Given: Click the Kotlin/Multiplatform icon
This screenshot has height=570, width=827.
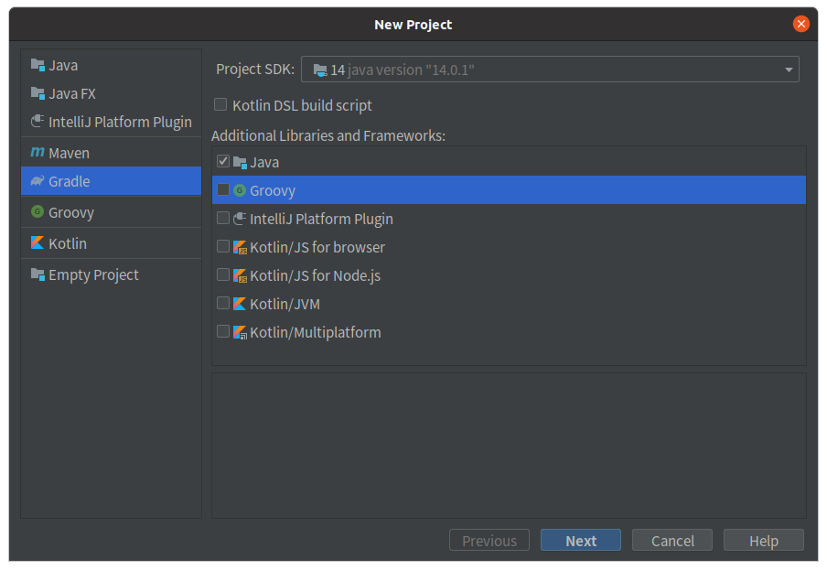Looking at the screenshot, I should (240, 332).
